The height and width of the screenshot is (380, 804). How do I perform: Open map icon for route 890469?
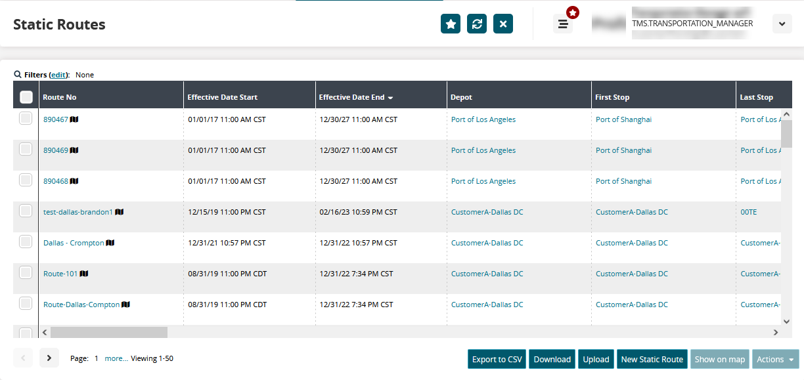tap(74, 150)
